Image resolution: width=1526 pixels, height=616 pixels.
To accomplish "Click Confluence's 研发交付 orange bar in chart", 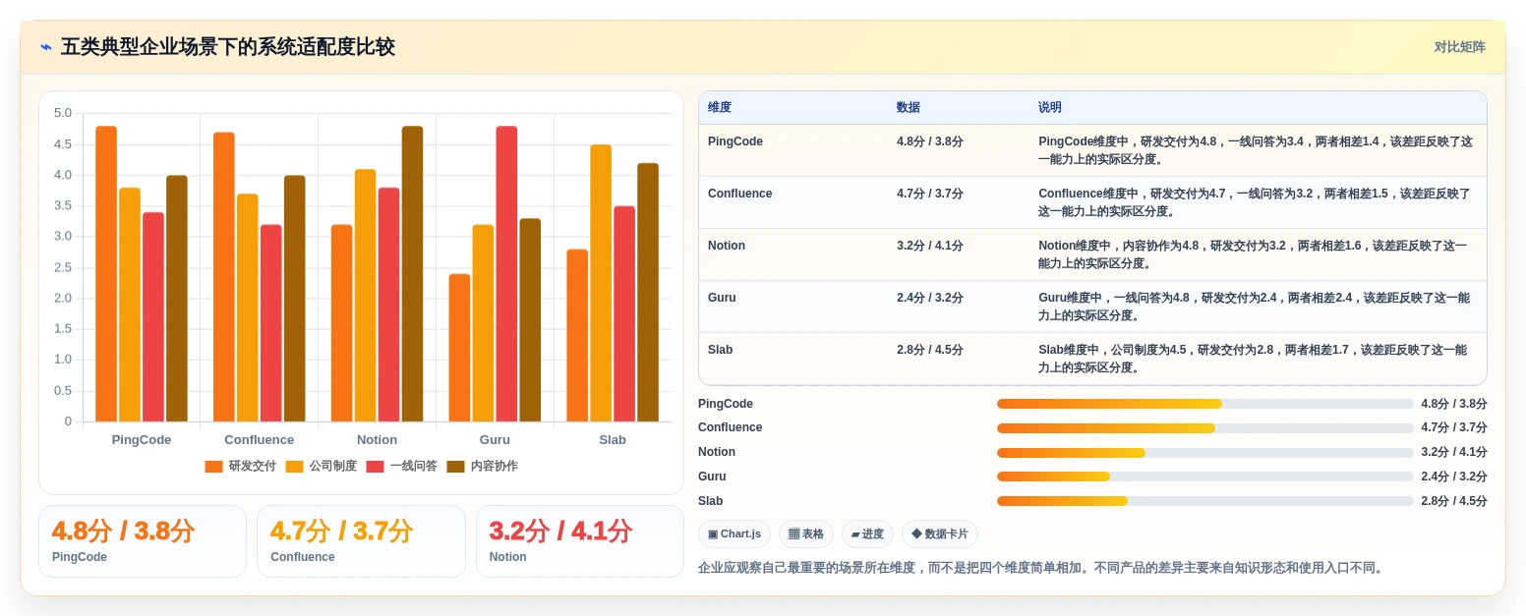I will (x=224, y=277).
